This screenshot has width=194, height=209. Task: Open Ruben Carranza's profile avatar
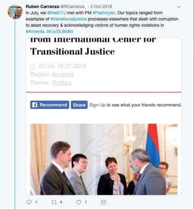15,12
